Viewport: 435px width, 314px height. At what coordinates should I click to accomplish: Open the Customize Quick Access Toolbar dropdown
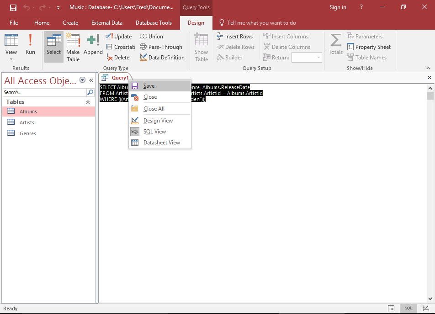pos(58,8)
